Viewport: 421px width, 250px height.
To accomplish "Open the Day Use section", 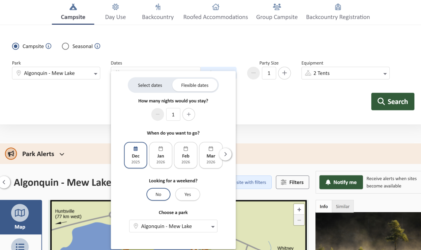I will (x=115, y=12).
